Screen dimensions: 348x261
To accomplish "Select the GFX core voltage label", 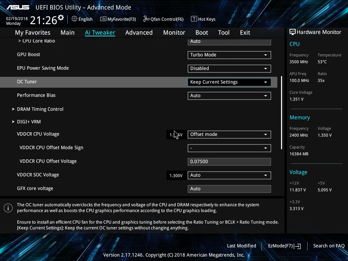I will pos(35,188).
